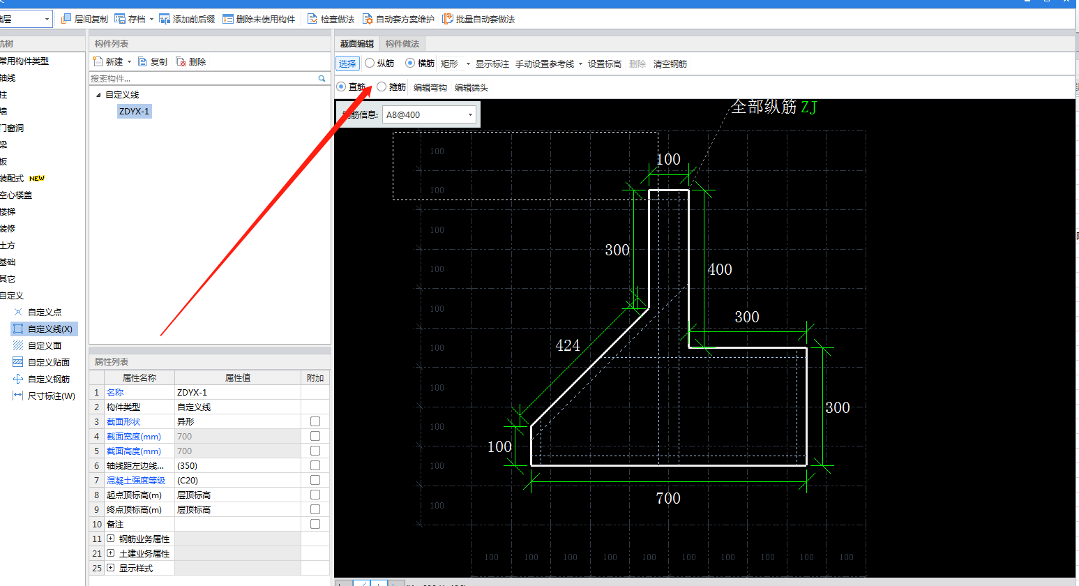Open 手动设置参考线 dropdown arrow
Viewport: 1079px width, 586px height.
click(x=580, y=63)
